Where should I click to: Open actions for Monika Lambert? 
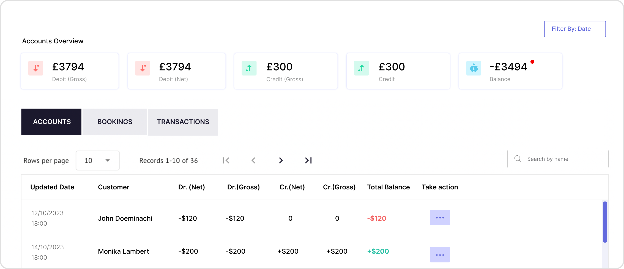(440, 255)
